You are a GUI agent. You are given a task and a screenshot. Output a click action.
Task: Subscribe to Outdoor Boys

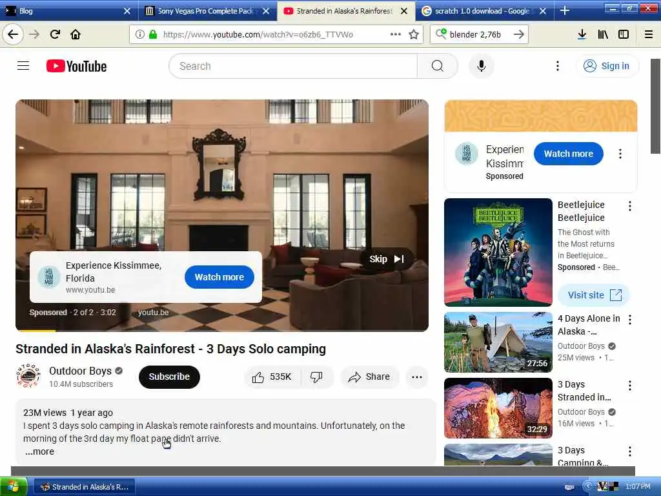point(169,377)
